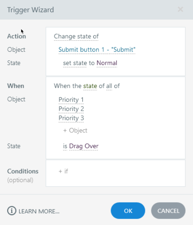Click the Learn More info icon
Screen dimensions: 193x225
click(12, 211)
